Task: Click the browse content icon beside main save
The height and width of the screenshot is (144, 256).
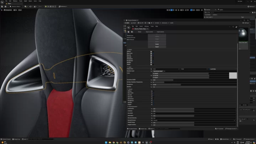Action: click(x=6, y=6)
